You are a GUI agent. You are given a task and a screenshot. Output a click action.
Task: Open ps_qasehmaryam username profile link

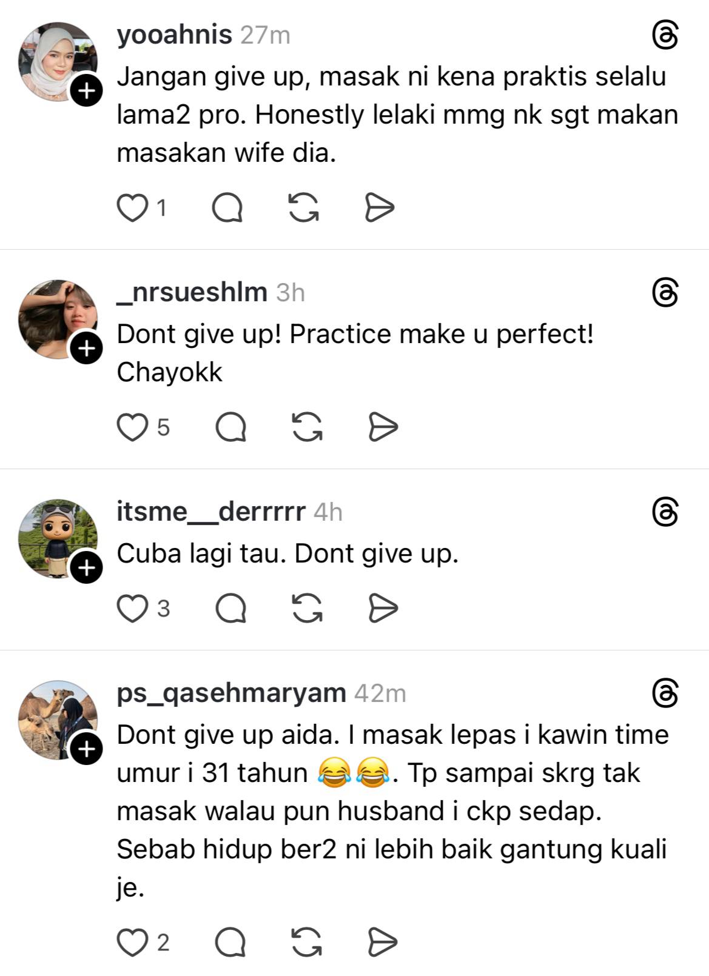pyautogui.click(x=231, y=693)
